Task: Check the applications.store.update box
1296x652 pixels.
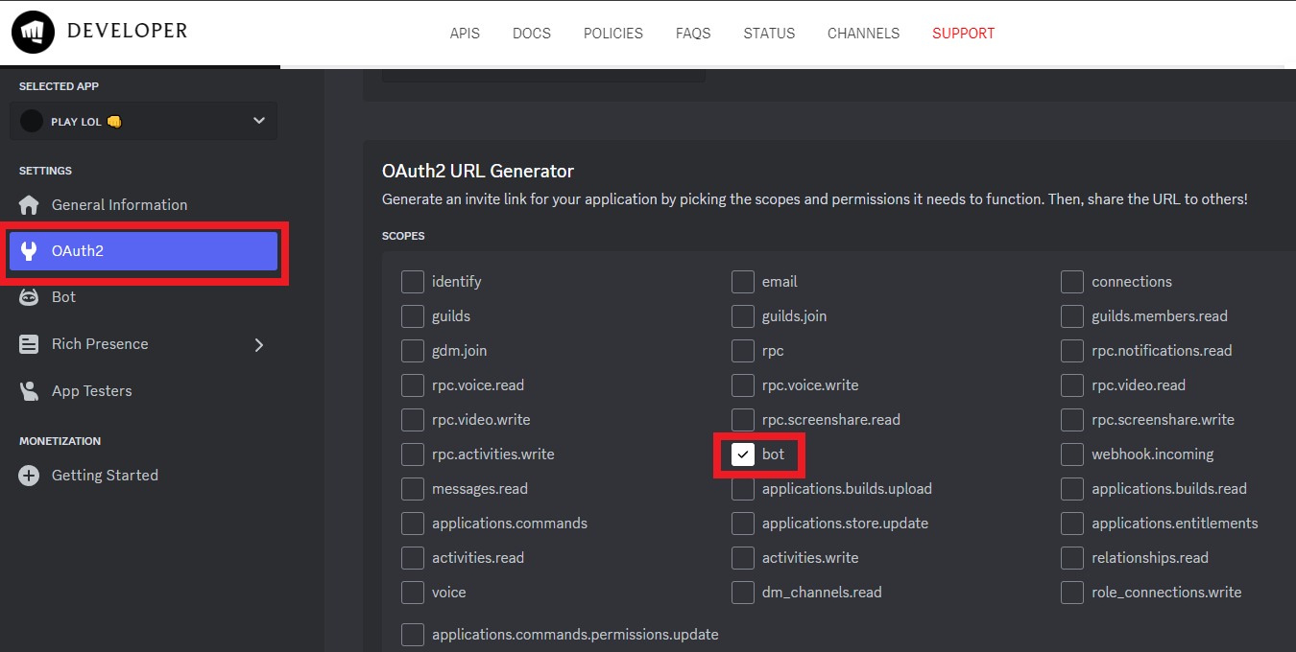Action: coord(743,524)
